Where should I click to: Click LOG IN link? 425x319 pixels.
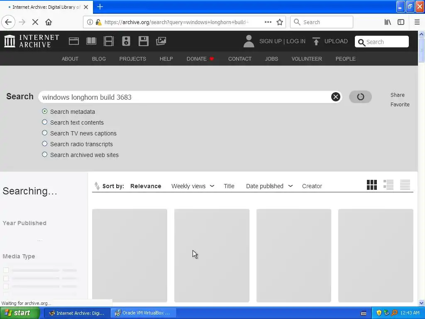296,41
